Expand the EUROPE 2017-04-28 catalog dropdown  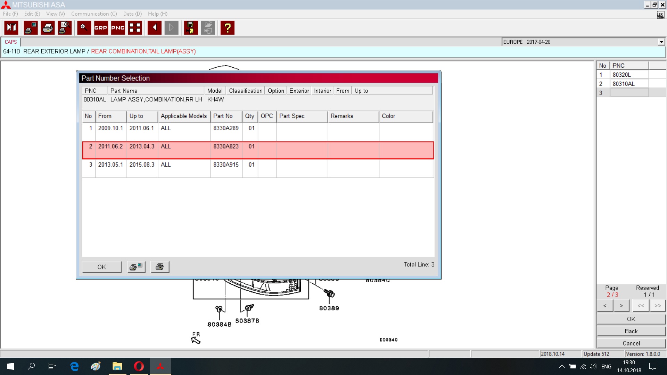click(661, 42)
